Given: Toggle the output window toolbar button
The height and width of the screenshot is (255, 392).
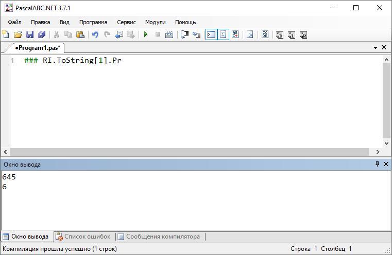Looking at the screenshot, I should 211,34.
